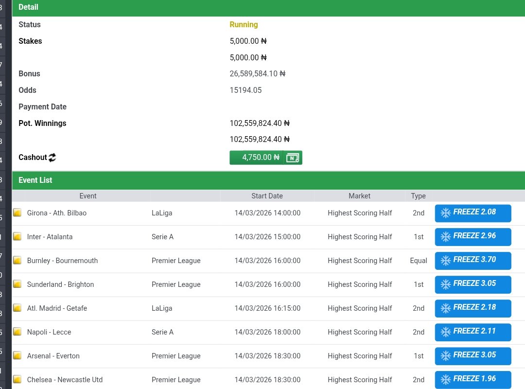525x389 pixels.
Task: Click the Pot. Winnings label
Action: (42, 124)
